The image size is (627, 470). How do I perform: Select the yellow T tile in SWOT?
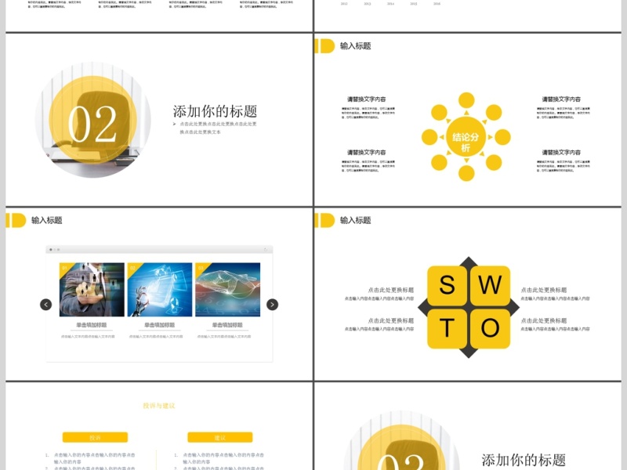pos(448,327)
